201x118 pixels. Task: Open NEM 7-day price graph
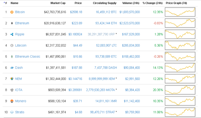point(180,79)
